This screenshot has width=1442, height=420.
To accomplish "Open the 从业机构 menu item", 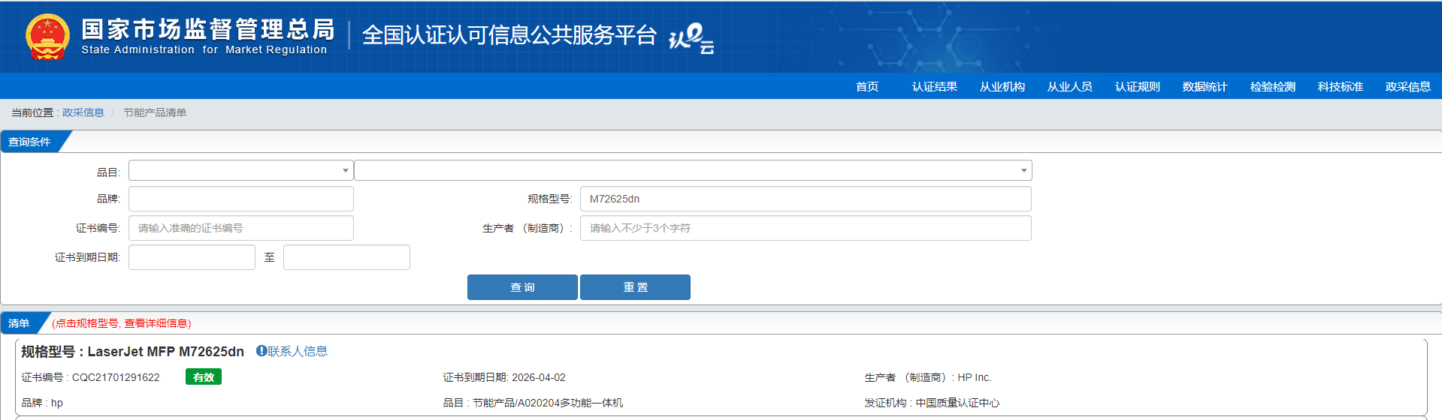I will tap(1002, 87).
